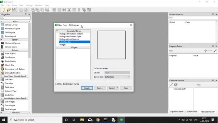The image size is (218, 123).
Task: Select the Edit Buddies mode icon
Action: [42, 10]
